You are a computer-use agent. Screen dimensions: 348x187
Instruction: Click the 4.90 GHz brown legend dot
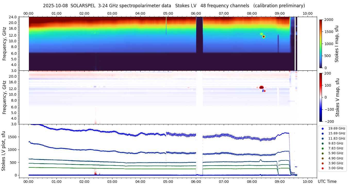click(322, 158)
